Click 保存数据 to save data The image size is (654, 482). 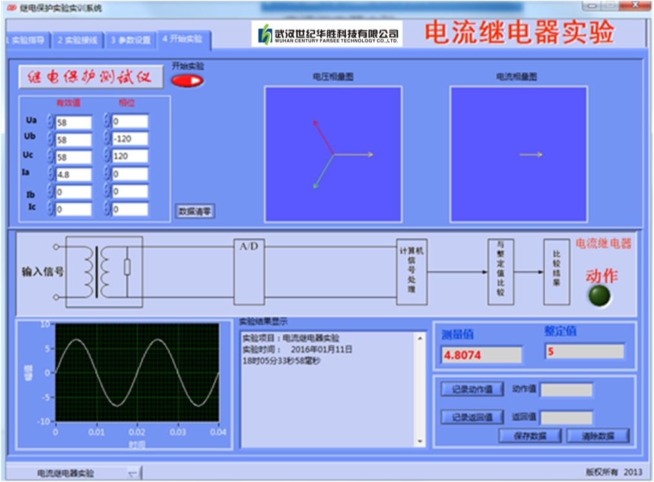coord(529,436)
